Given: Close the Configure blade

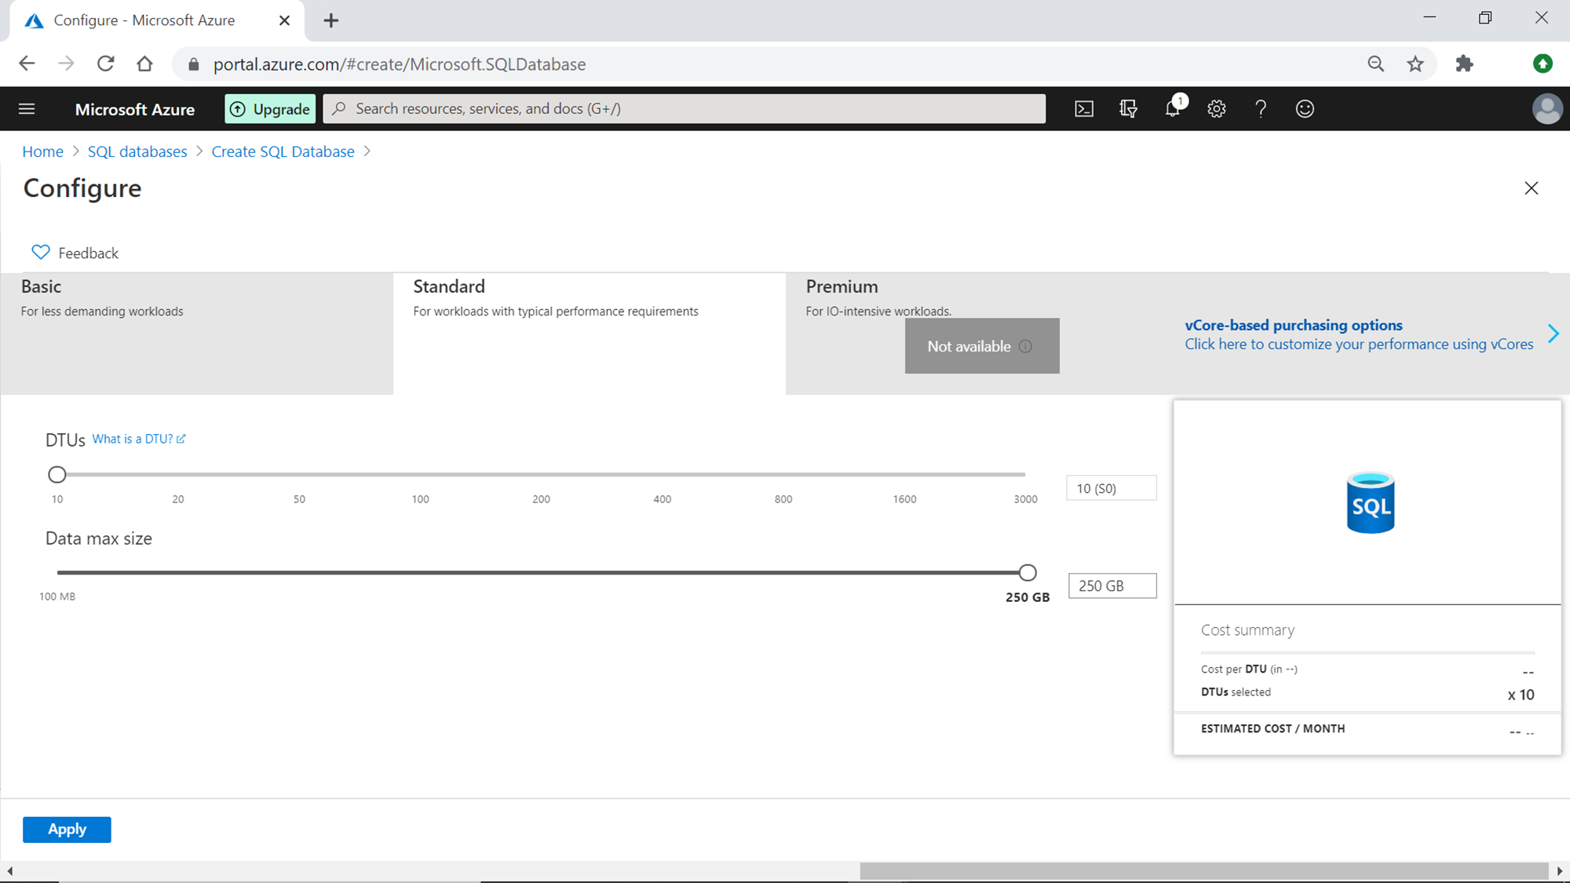Looking at the screenshot, I should 1531,188.
